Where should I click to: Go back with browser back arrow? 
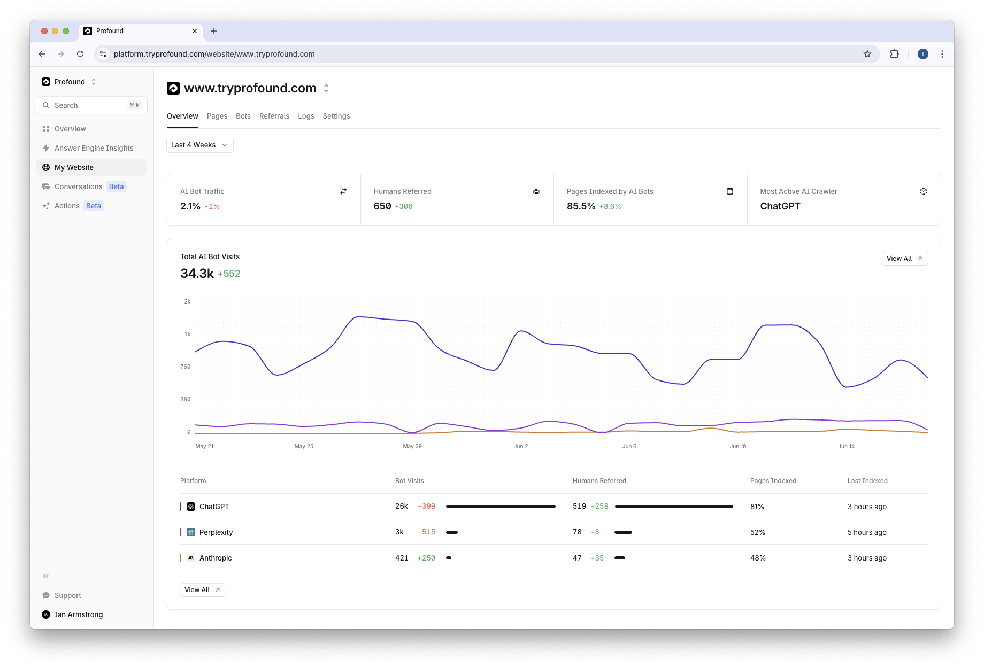click(42, 54)
